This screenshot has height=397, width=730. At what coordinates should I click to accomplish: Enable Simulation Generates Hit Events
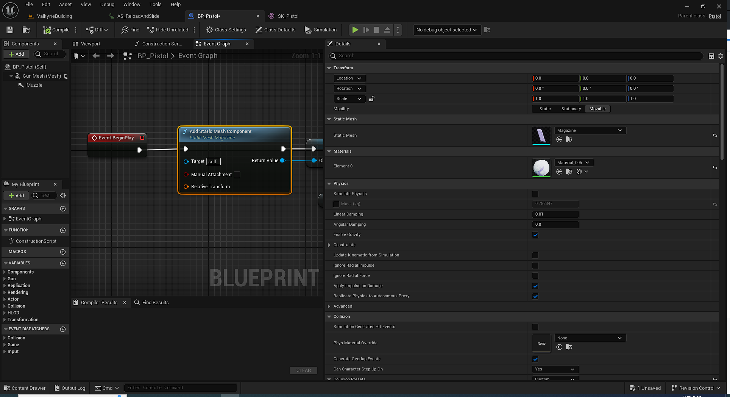535,327
